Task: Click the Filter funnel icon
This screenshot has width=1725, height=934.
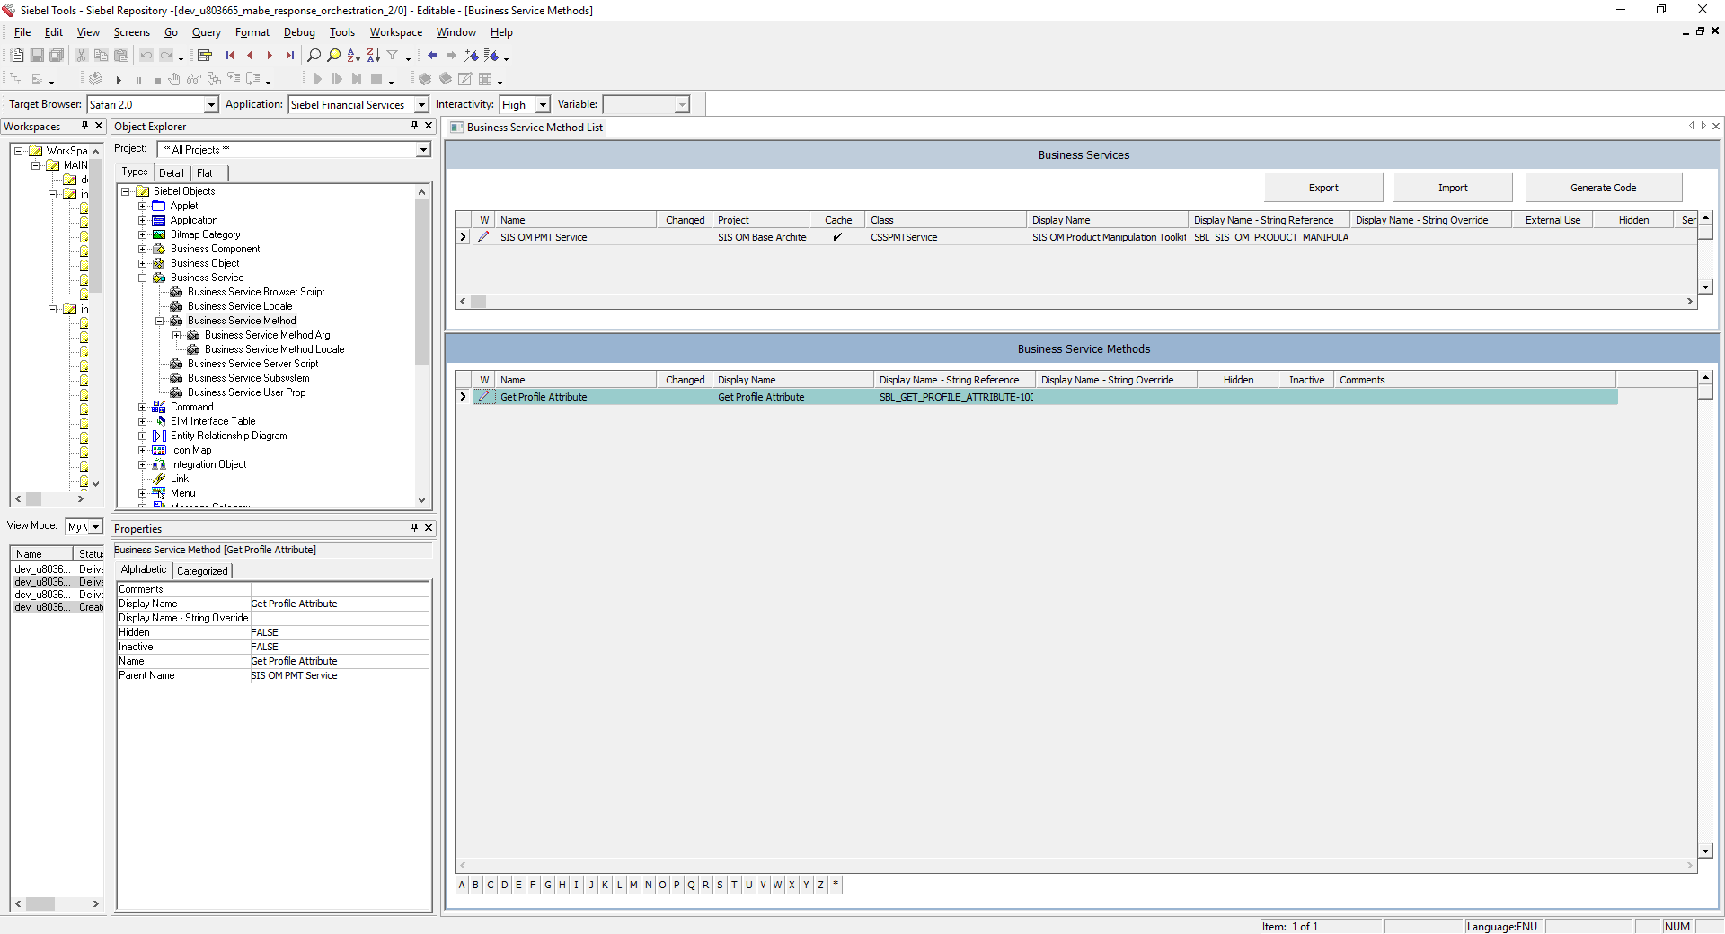Action: pyautogui.click(x=393, y=56)
